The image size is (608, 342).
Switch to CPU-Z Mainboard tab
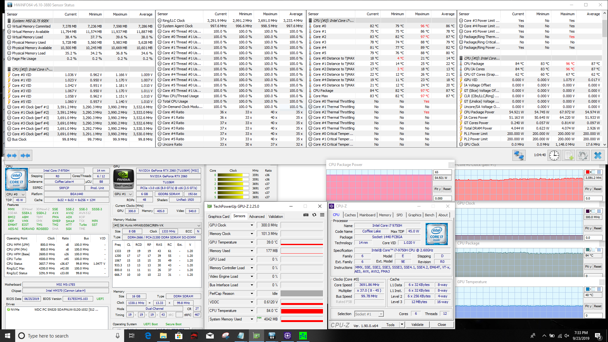coord(367,215)
